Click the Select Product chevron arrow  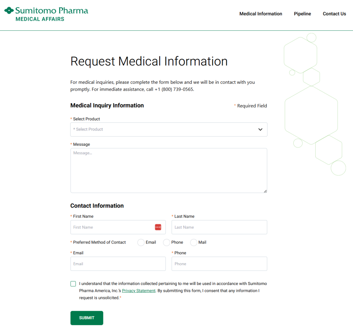click(260, 129)
